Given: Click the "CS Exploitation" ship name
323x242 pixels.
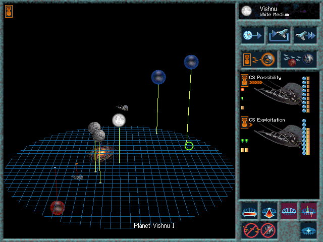Looking at the screenshot, I should (267, 120).
